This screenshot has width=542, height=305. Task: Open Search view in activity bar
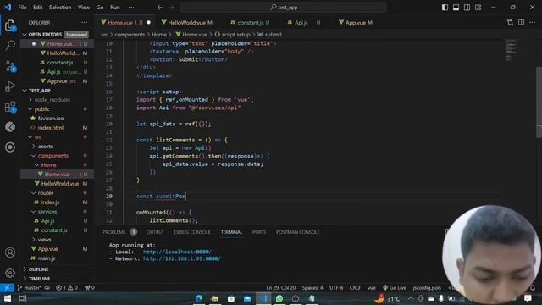(10, 45)
